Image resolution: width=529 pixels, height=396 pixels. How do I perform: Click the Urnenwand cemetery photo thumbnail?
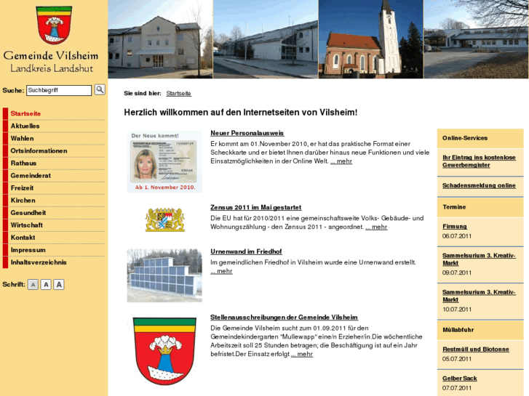click(164, 275)
